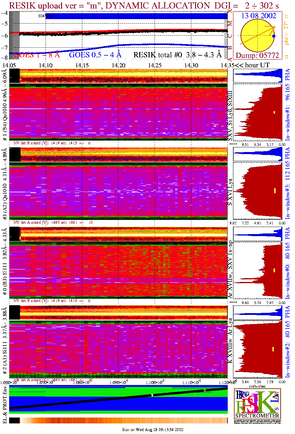Click the blue S04W39 bar in the GOES plot
The width and height of the screenshot is (295, 434).
[138, 16]
